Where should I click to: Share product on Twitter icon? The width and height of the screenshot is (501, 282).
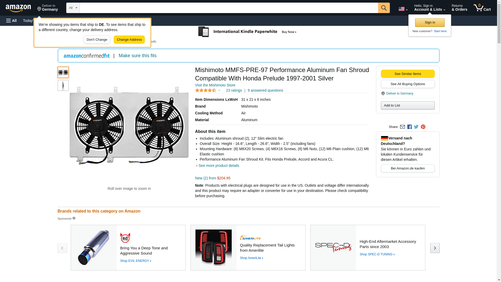click(x=416, y=127)
